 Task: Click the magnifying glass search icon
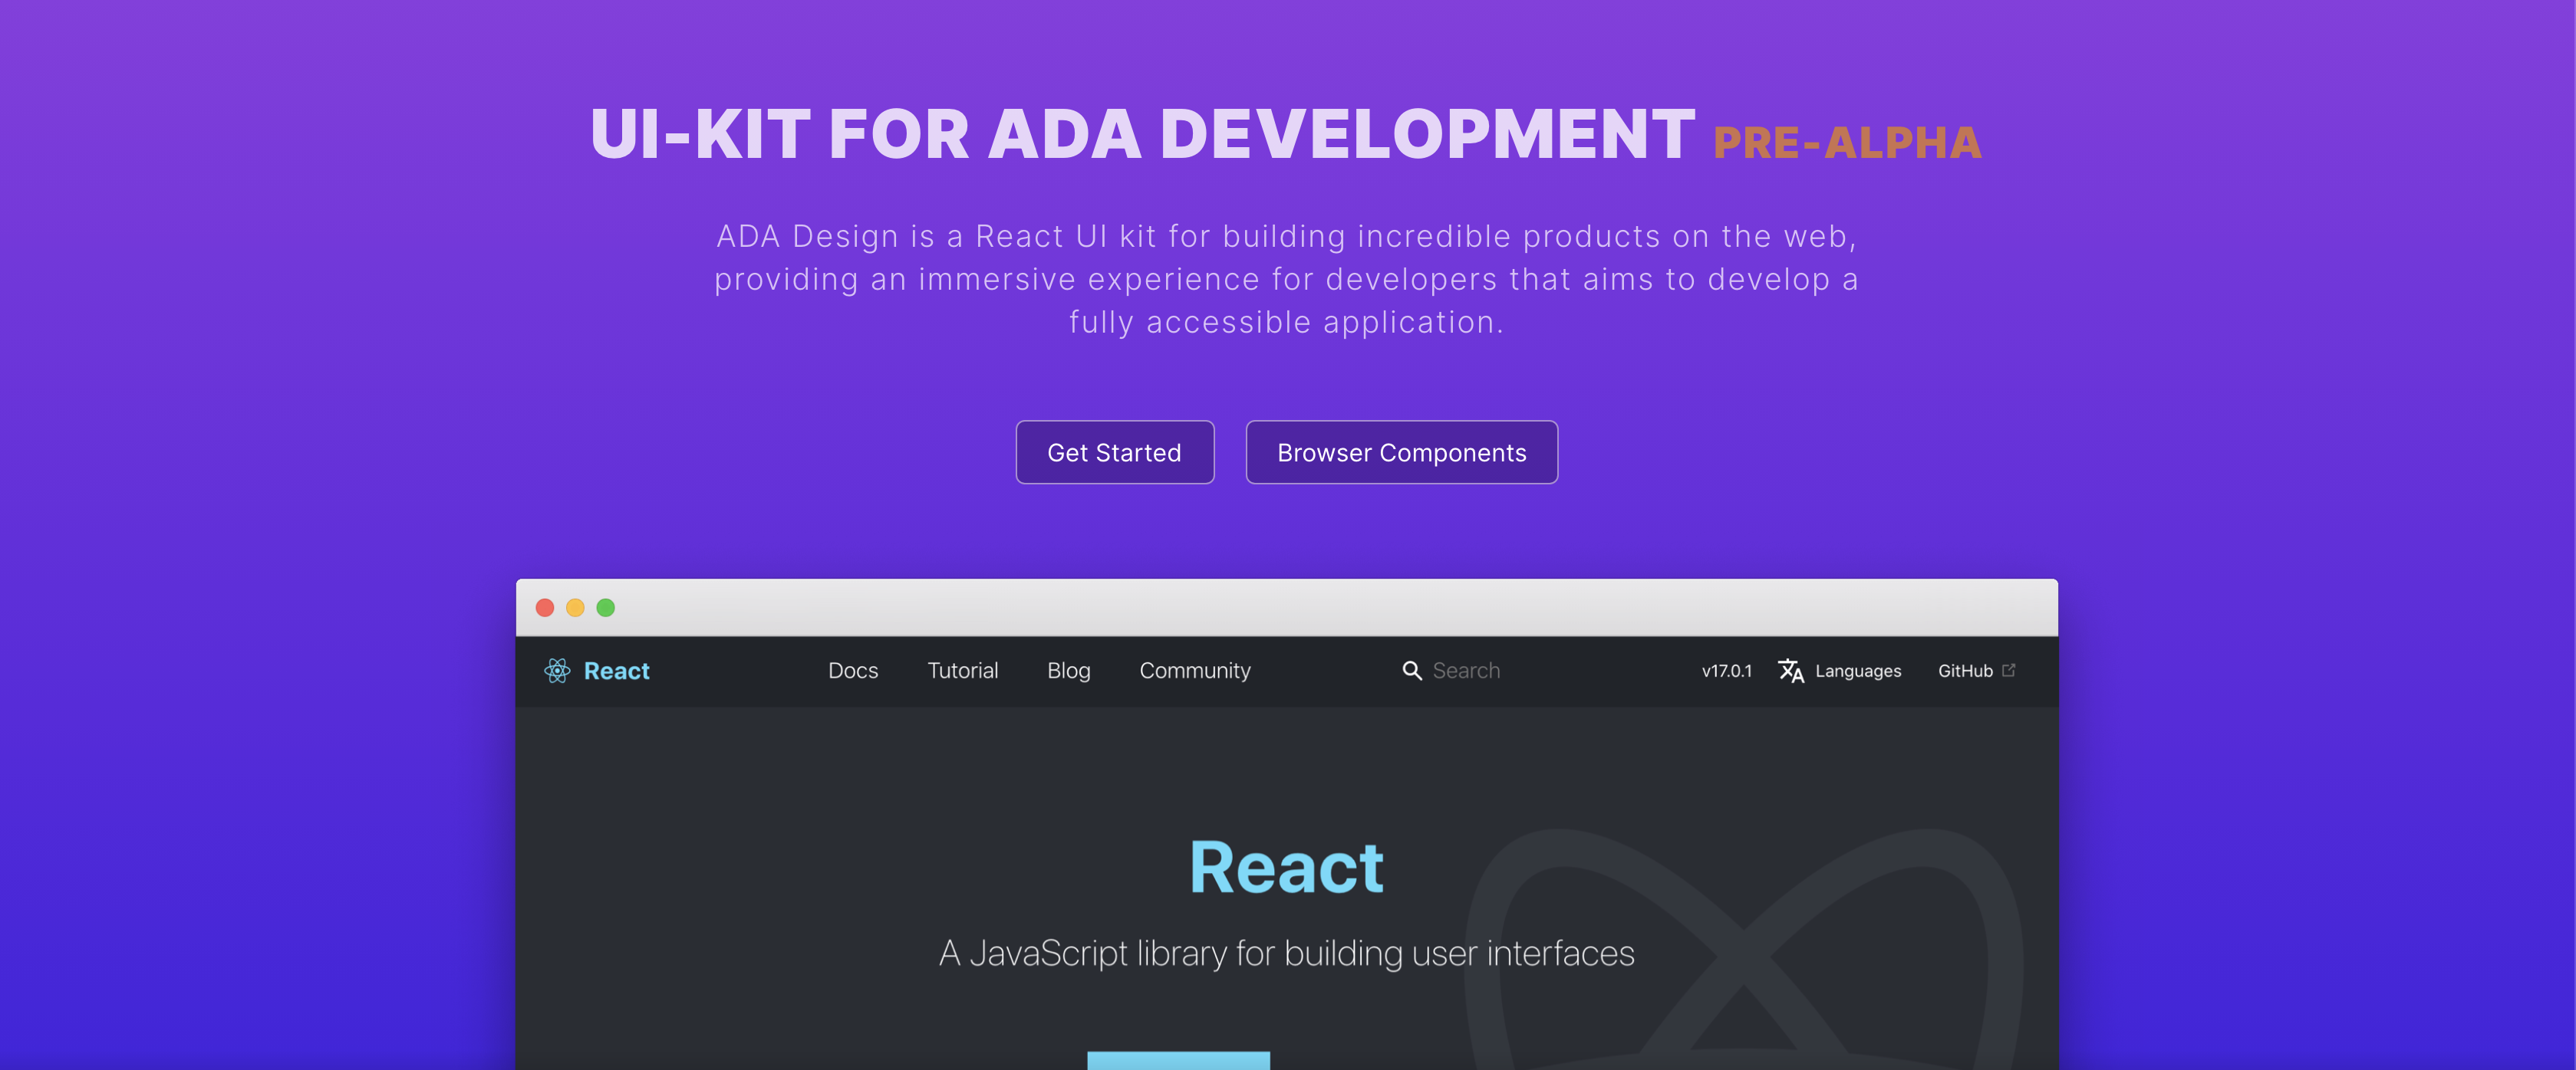1412,671
